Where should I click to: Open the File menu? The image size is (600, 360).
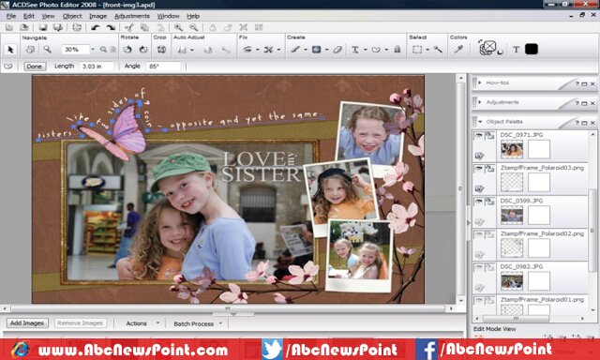(x=11, y=16)
